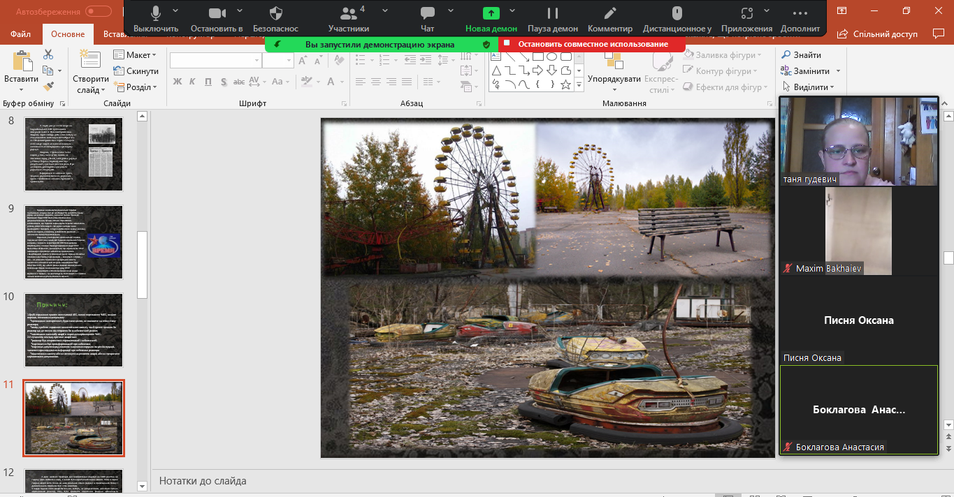Screen dimensions: 954x497
Task: Toggle bold formatting with the Ж button
Action: pos(177,82)
